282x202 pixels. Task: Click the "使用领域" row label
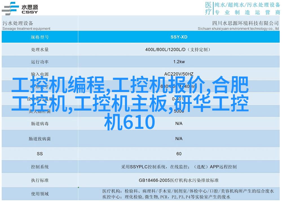(x=40, y=194)
